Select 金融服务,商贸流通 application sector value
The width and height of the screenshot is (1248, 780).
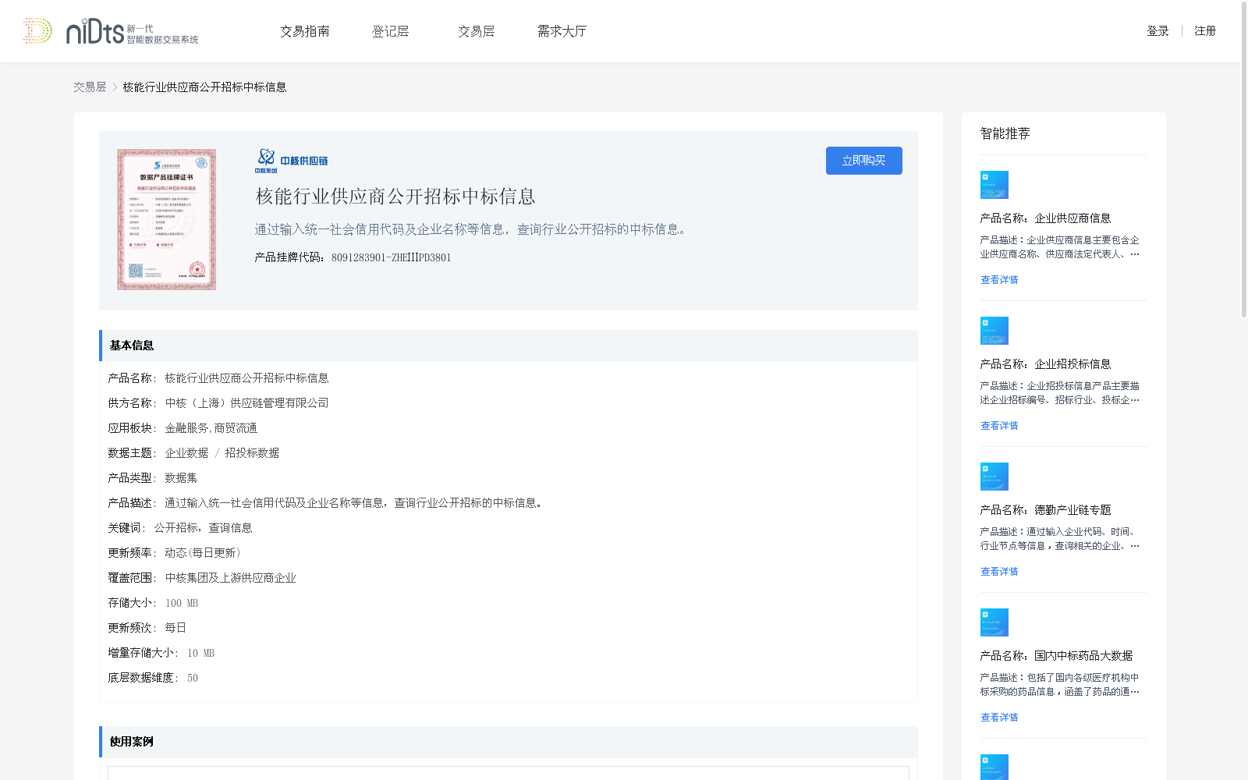pos(211,428)
